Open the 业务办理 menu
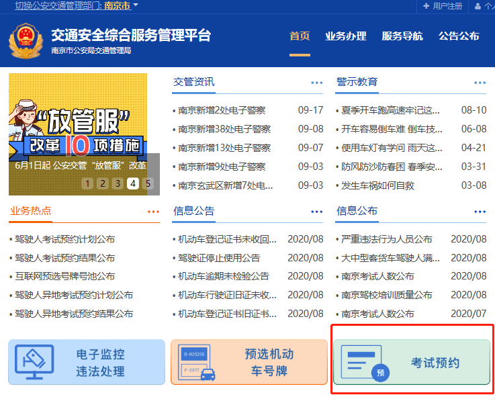495x395 pixels. coord(346,36)
